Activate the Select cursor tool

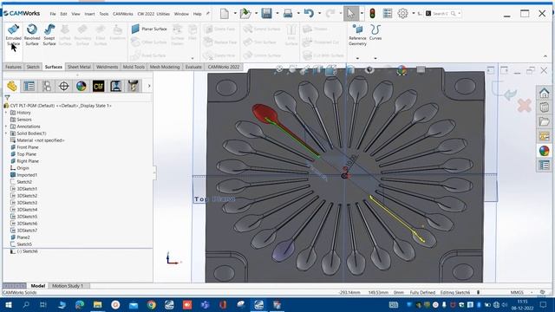click(350, 14)
